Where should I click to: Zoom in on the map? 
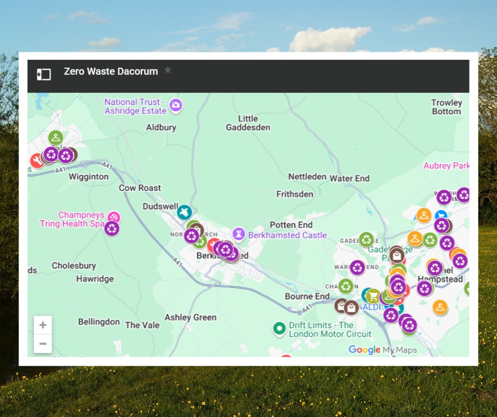(x=43, y=325)
